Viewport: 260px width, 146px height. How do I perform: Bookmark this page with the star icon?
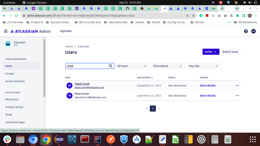pyautogui.click(x=193, y=16)
